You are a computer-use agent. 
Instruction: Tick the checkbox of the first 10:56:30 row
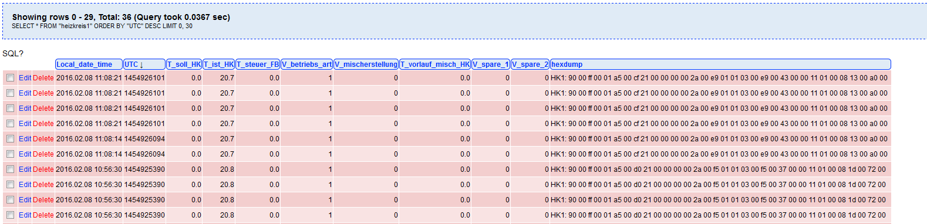tap(10, 169)
